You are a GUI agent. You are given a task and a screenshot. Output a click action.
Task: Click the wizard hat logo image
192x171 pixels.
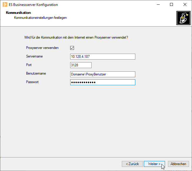[x=183, y=18]
